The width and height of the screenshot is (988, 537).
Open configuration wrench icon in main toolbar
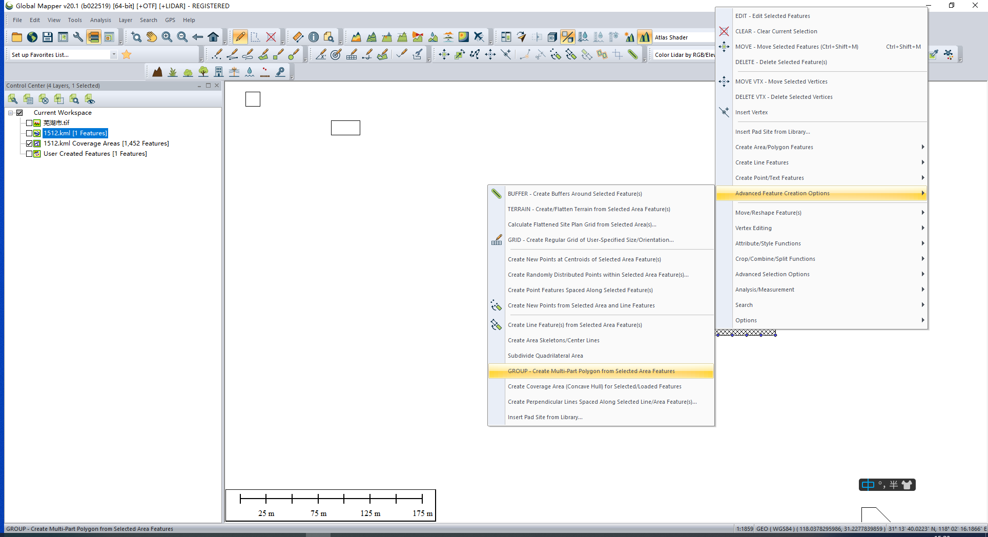pyautogui.click(x=78, y=37)
